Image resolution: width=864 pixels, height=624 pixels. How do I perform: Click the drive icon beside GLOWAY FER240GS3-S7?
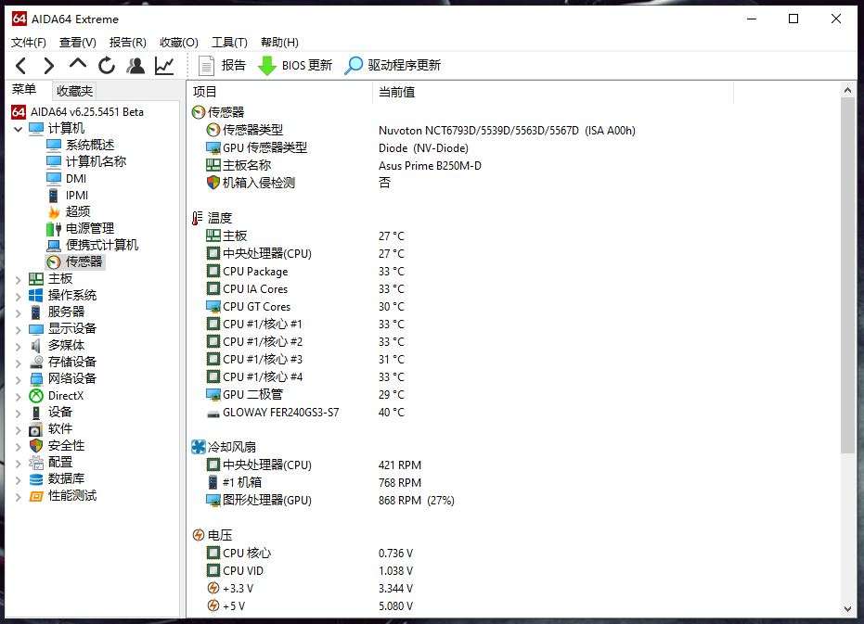coord(213,413)
